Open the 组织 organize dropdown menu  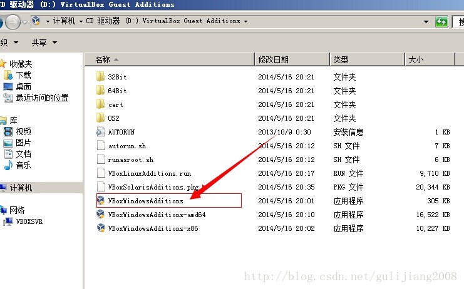point(9,43)
